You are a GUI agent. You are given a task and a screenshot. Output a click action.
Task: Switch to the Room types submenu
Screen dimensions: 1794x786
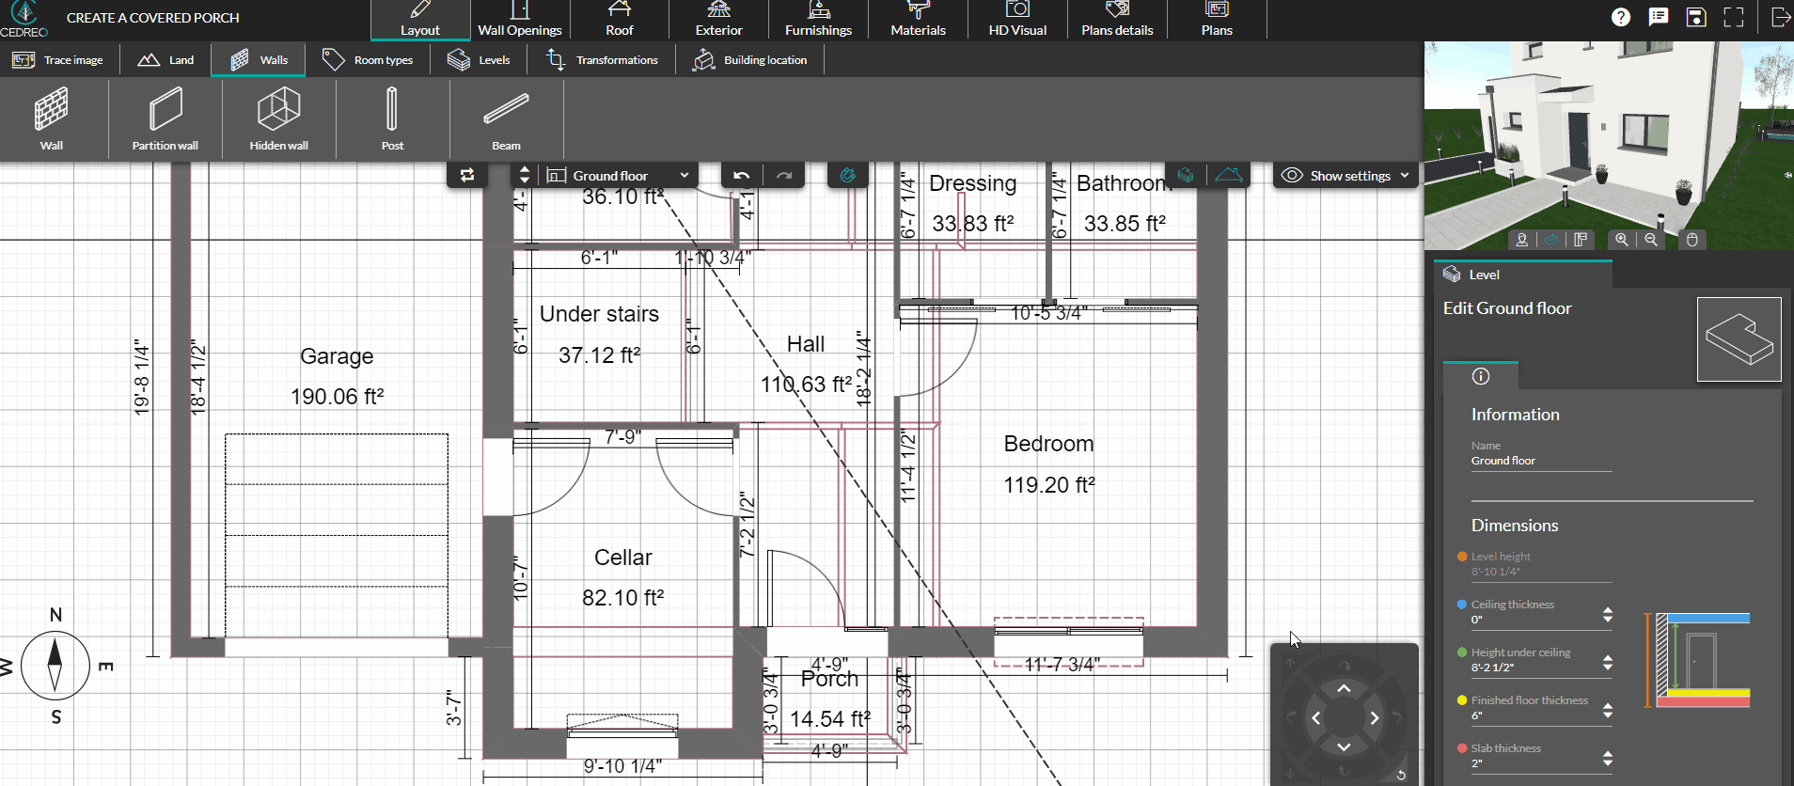(370, 60)
